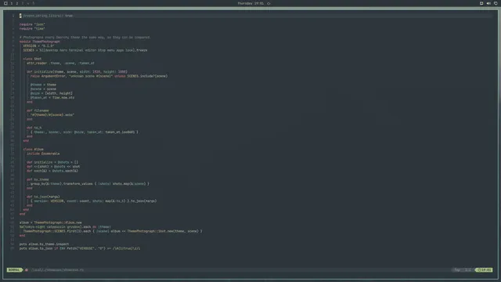Click the "def by_theme" line

click(x=38, y=179)
